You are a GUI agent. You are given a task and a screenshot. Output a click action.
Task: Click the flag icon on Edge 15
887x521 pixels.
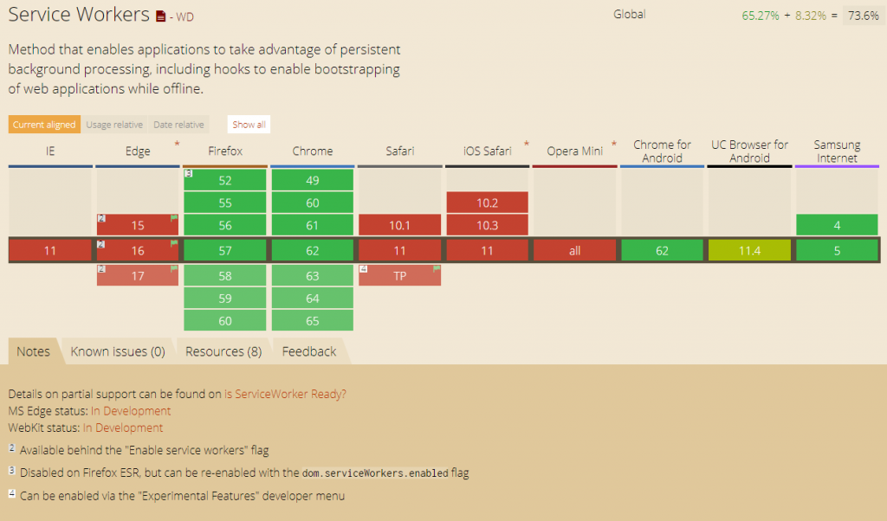[x=173, y=218]
